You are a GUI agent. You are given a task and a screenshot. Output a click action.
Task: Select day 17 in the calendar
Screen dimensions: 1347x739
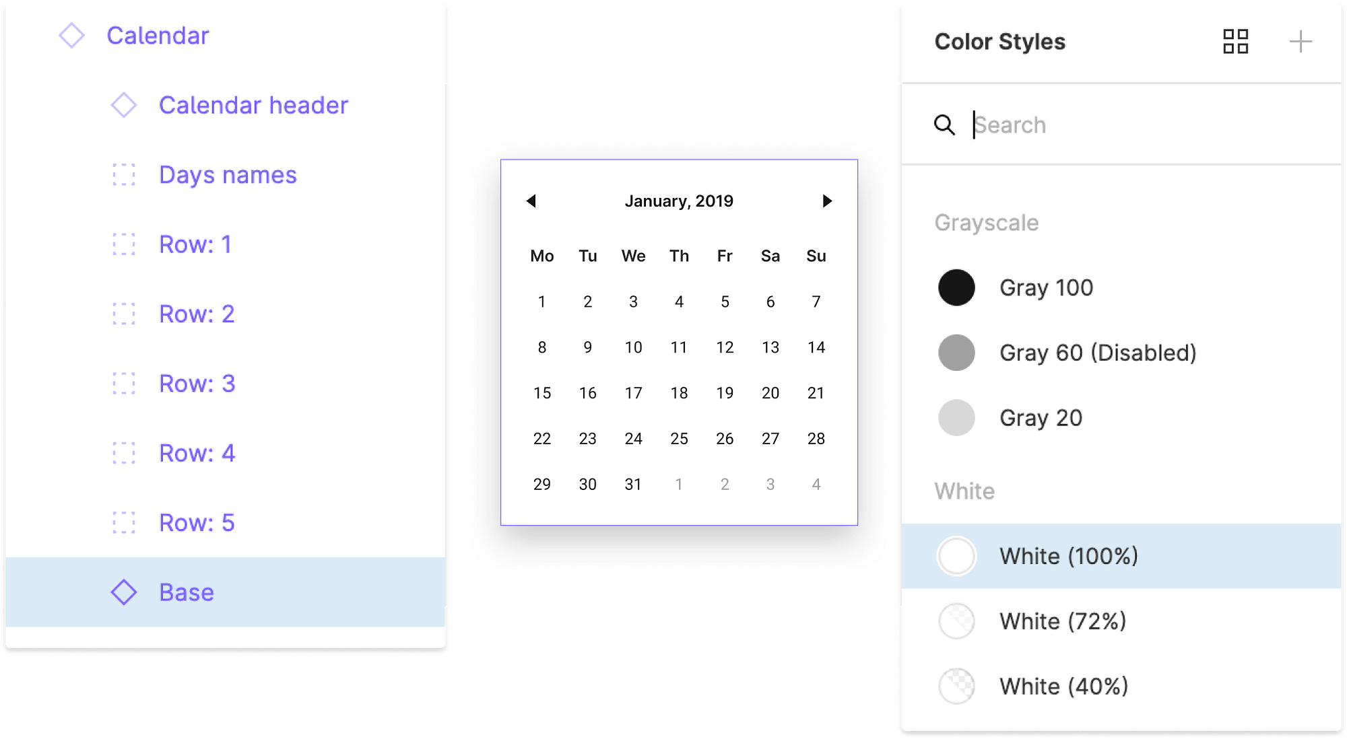[633, 393]
